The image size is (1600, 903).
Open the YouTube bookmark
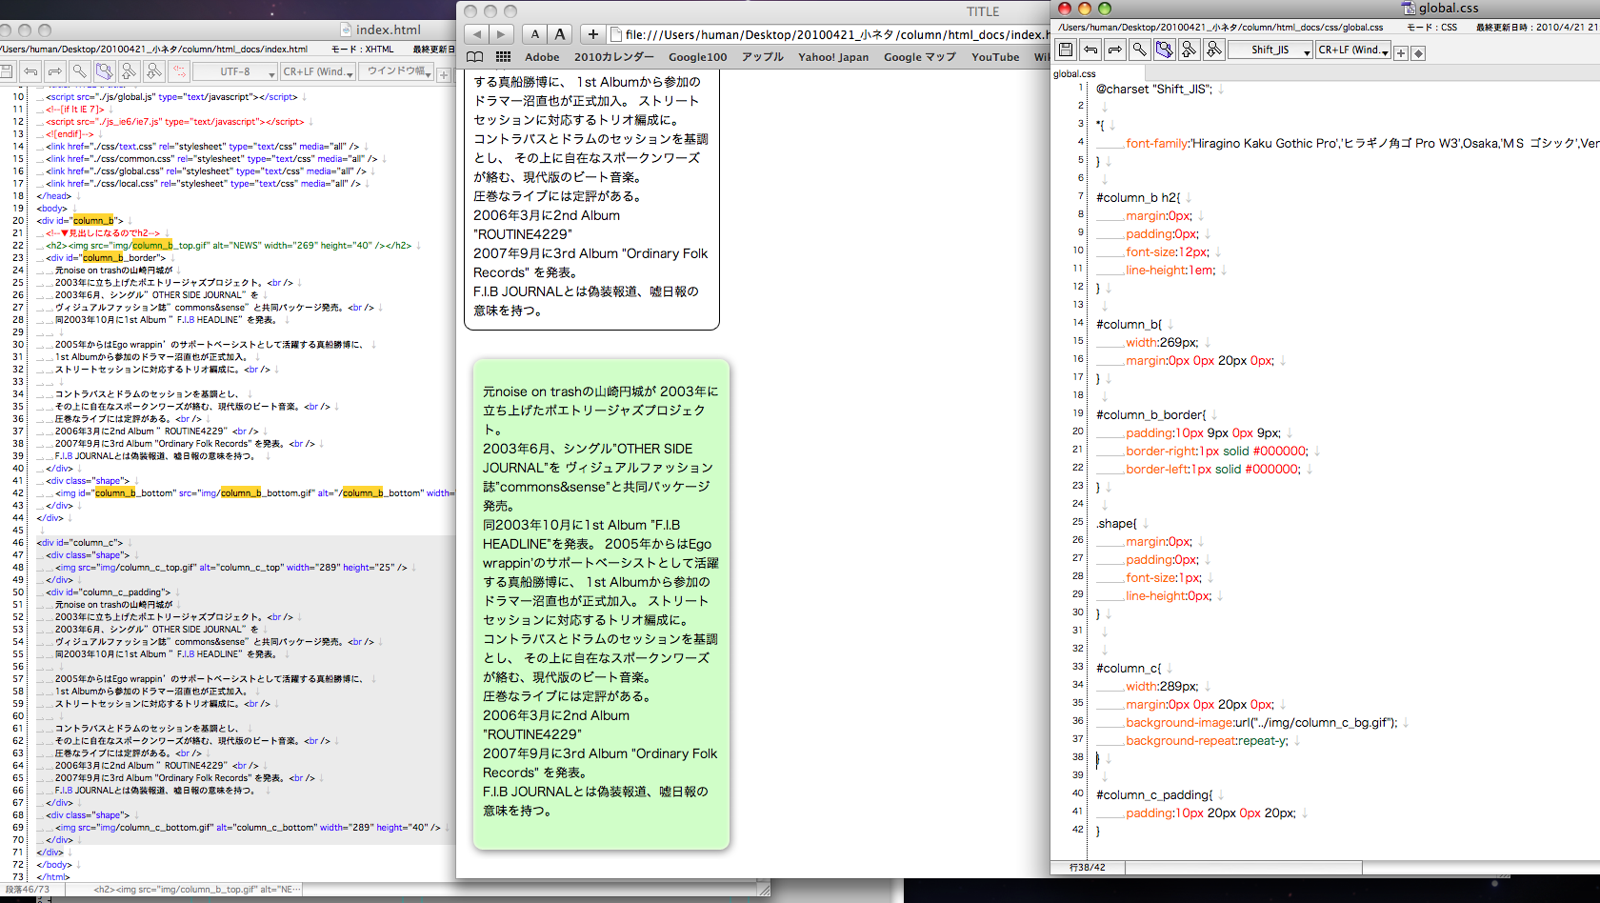pos(995,57)
